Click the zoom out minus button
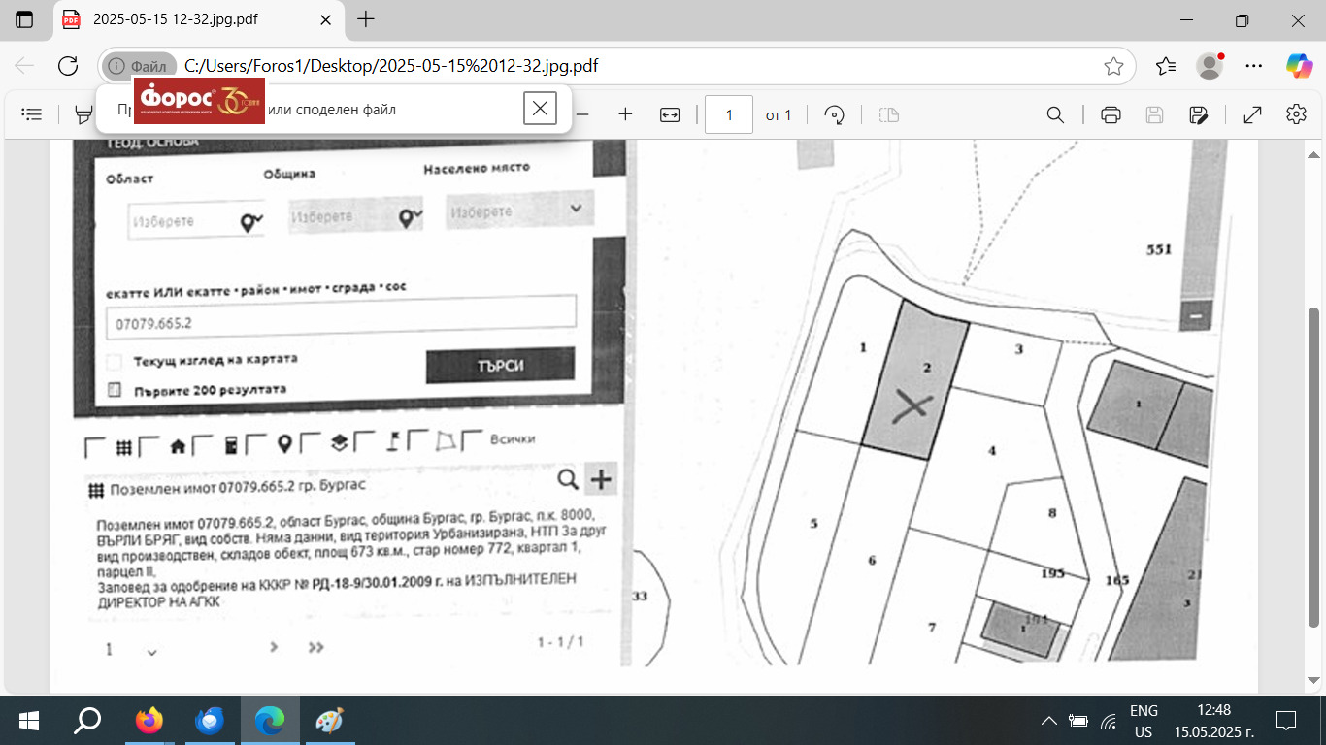This screenshot has height=745, width=1326. point(582,114)
